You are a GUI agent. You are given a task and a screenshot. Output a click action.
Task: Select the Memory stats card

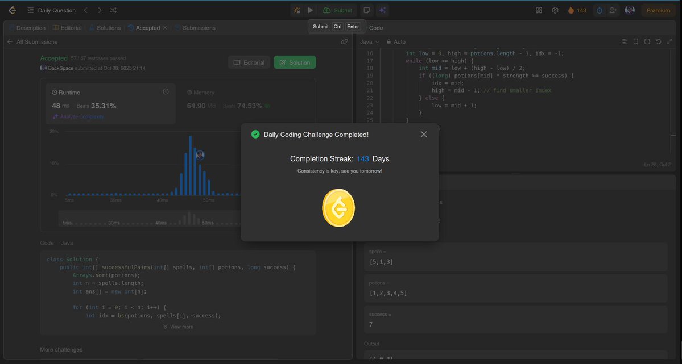coord(247,104)
